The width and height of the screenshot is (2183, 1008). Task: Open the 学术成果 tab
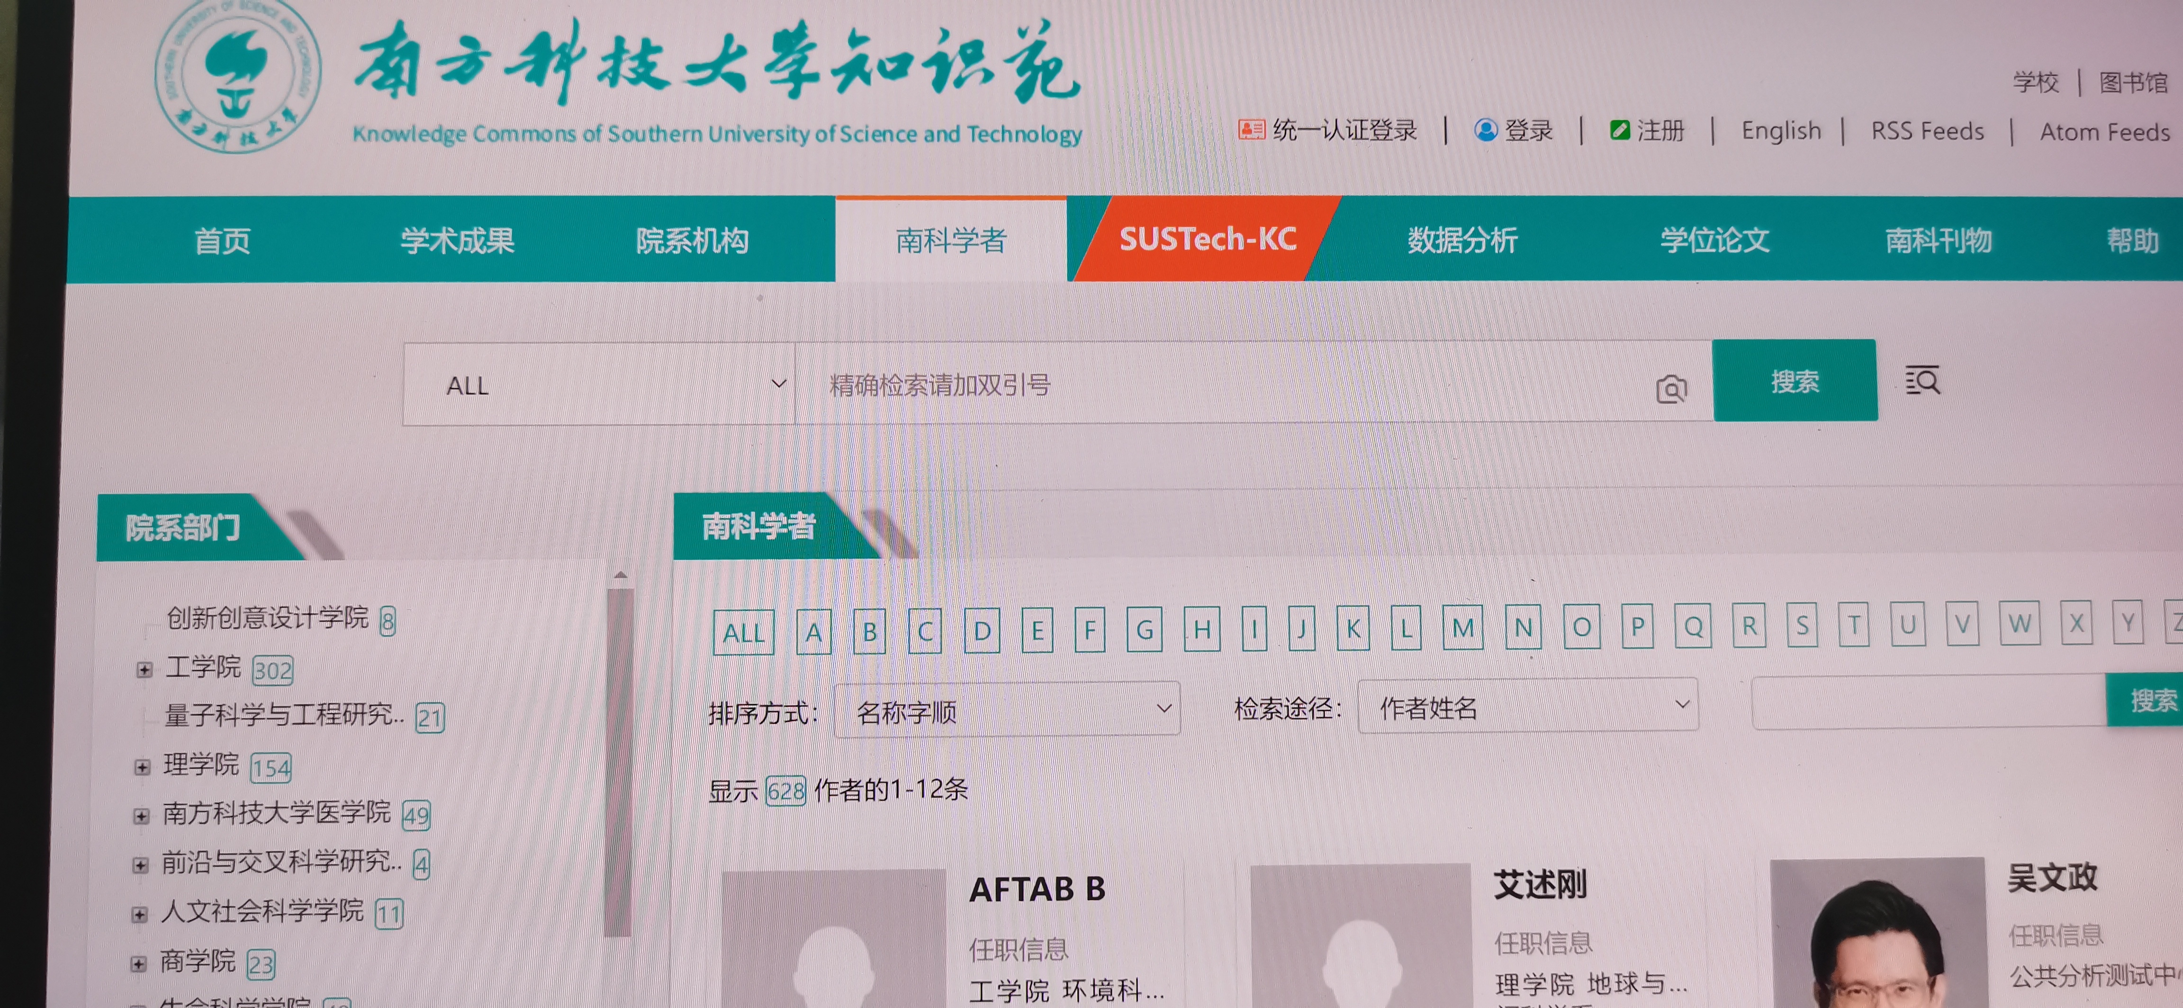click(x=457, y=242)
